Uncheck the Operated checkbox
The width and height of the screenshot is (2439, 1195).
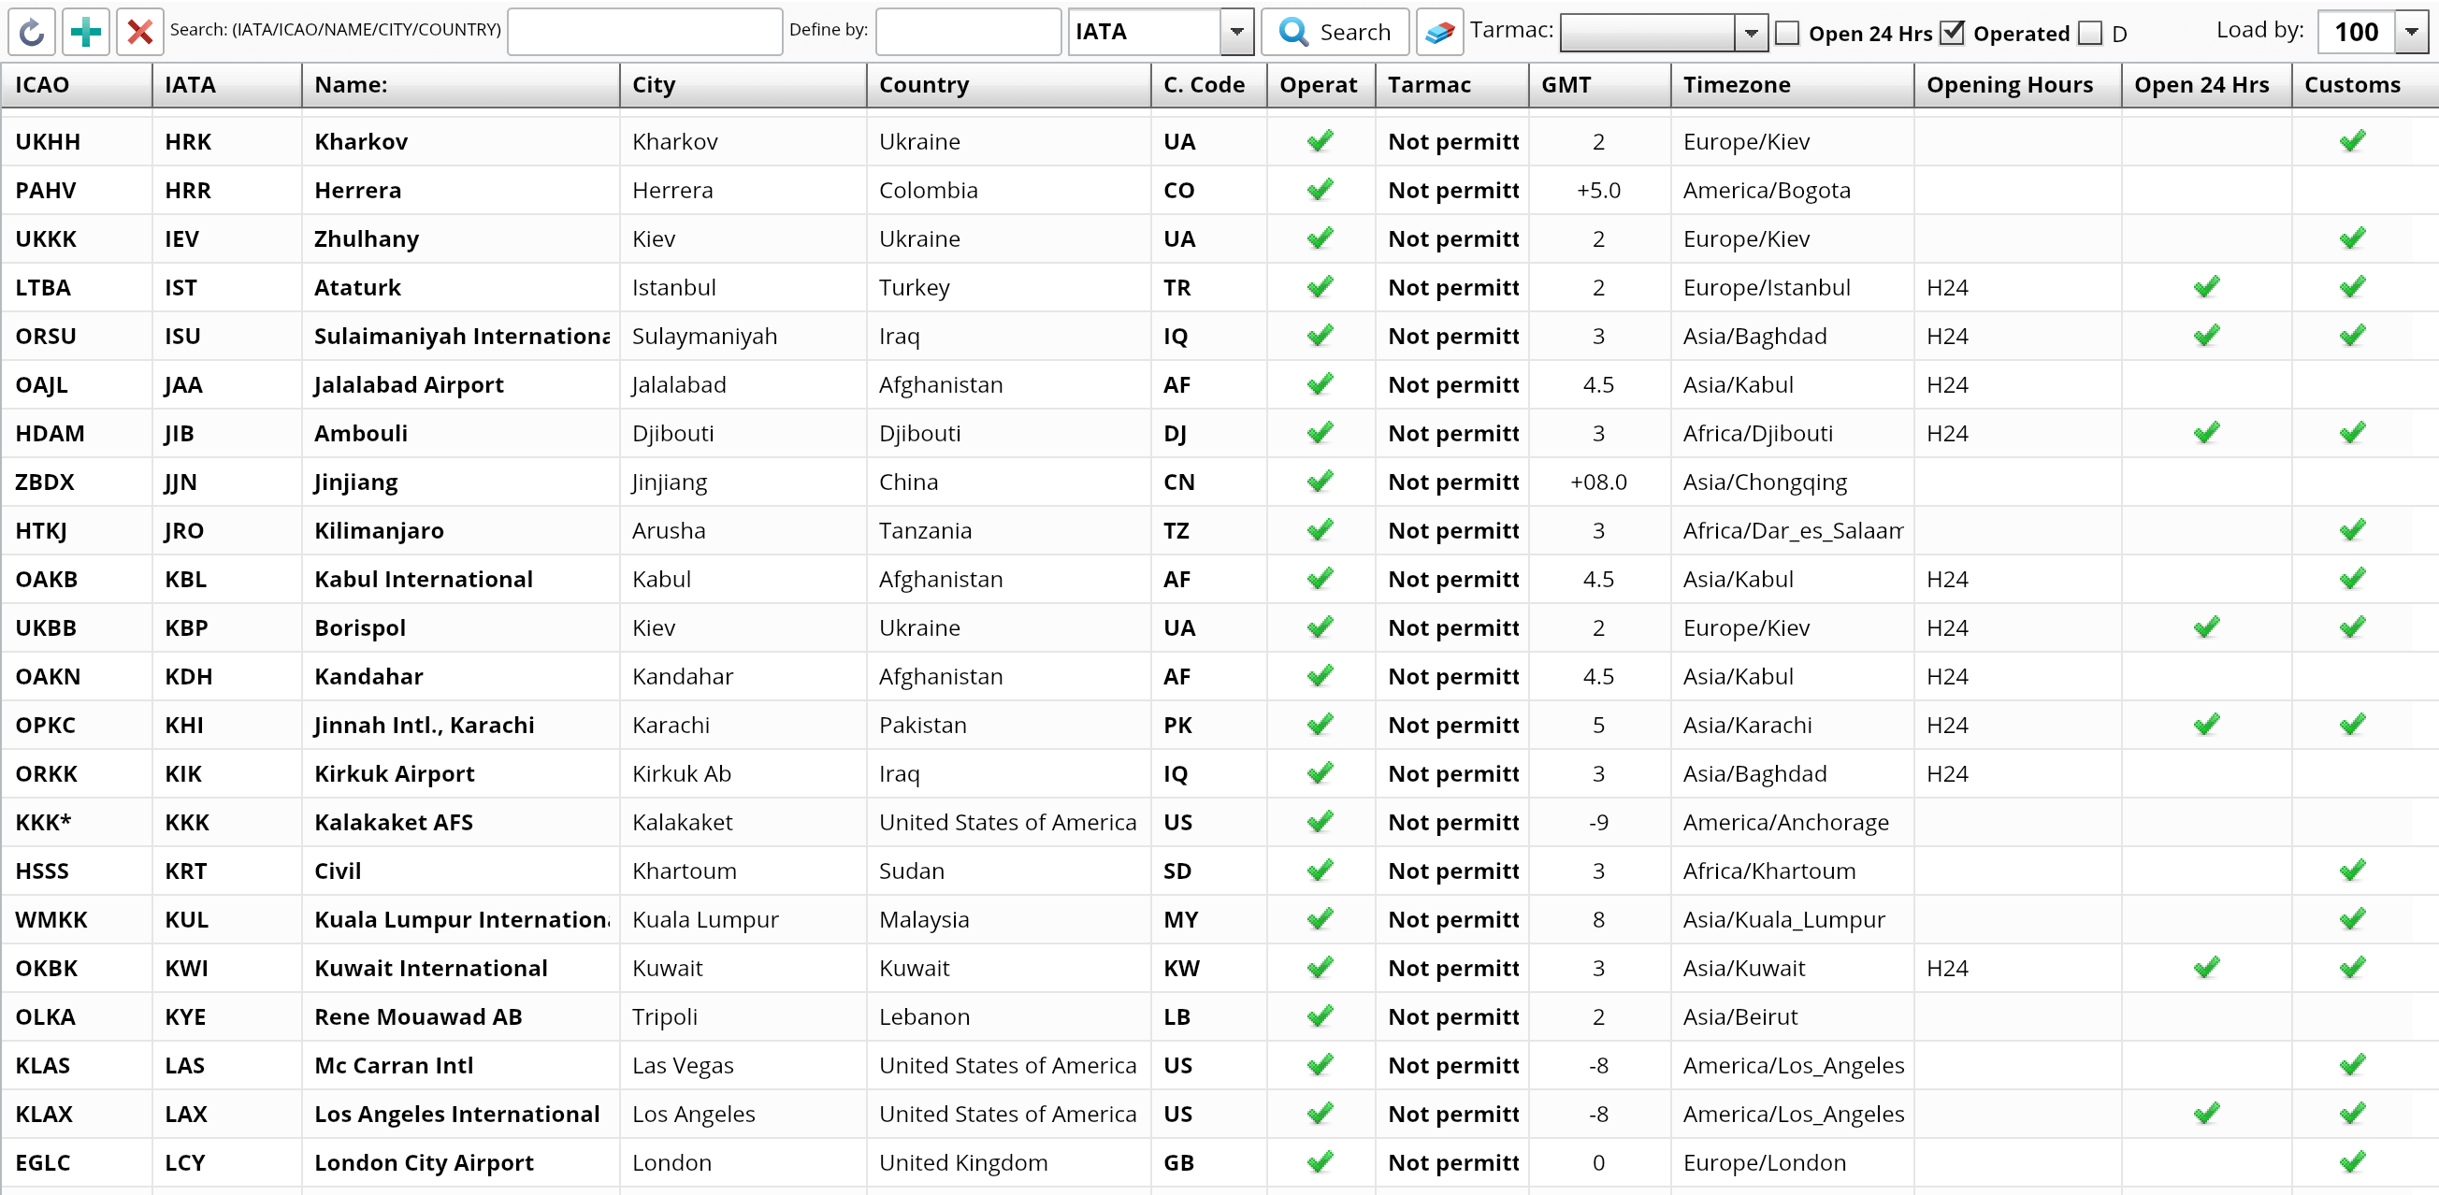(x=1954, y=32)
